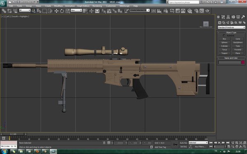The image size is (247, 154).
Task: Open the MAXScript menu
Action: point(124,6)
